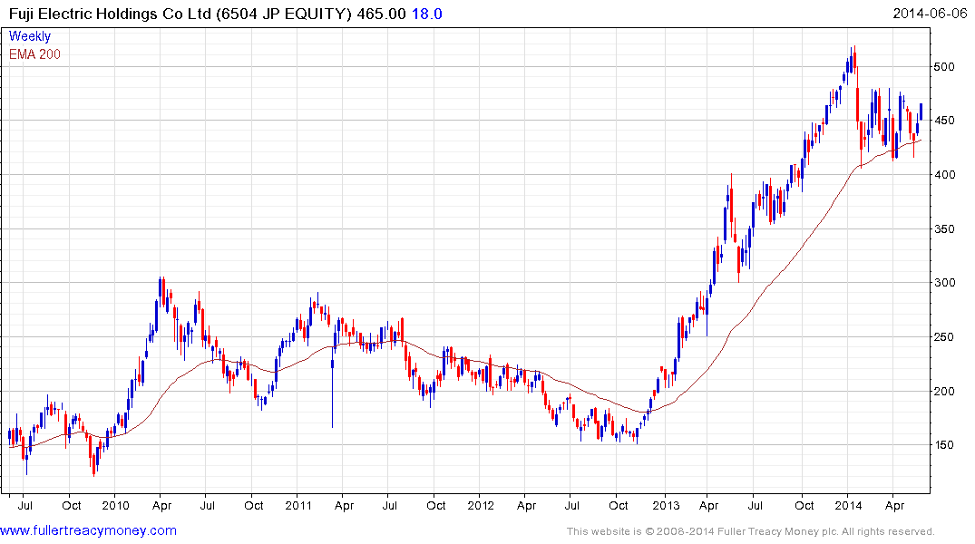Click the 400 price axis label
975x544 pixels.
point(945,175)
